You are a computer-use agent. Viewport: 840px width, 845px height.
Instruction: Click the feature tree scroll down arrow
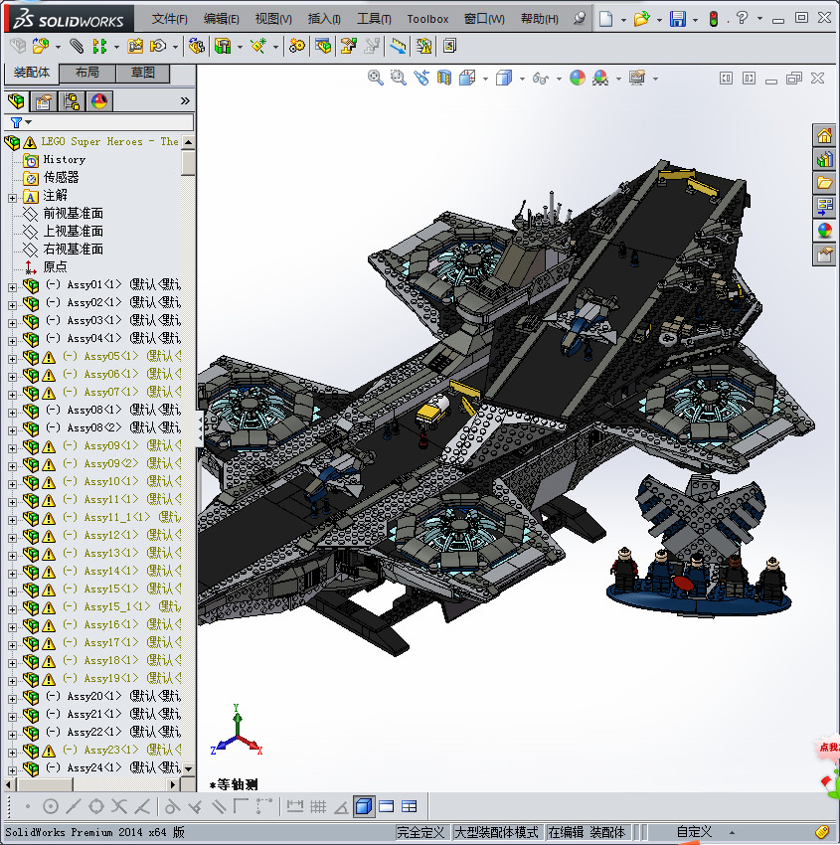tap(188, 769)
